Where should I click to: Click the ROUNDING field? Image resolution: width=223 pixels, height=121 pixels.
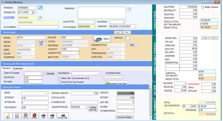pos(207,110)
